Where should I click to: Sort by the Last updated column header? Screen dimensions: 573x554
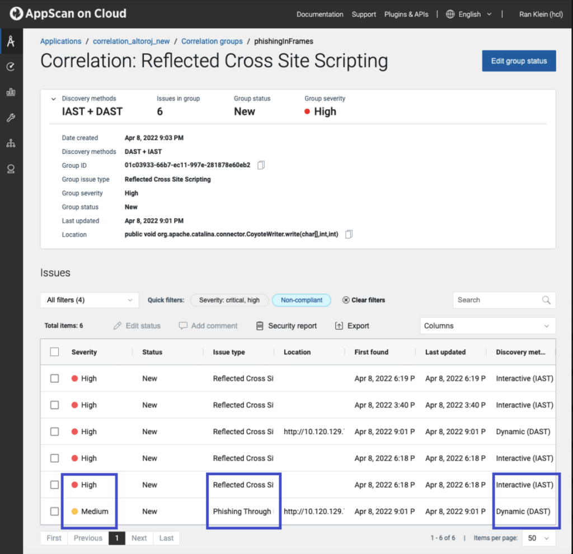pos(445,352)
